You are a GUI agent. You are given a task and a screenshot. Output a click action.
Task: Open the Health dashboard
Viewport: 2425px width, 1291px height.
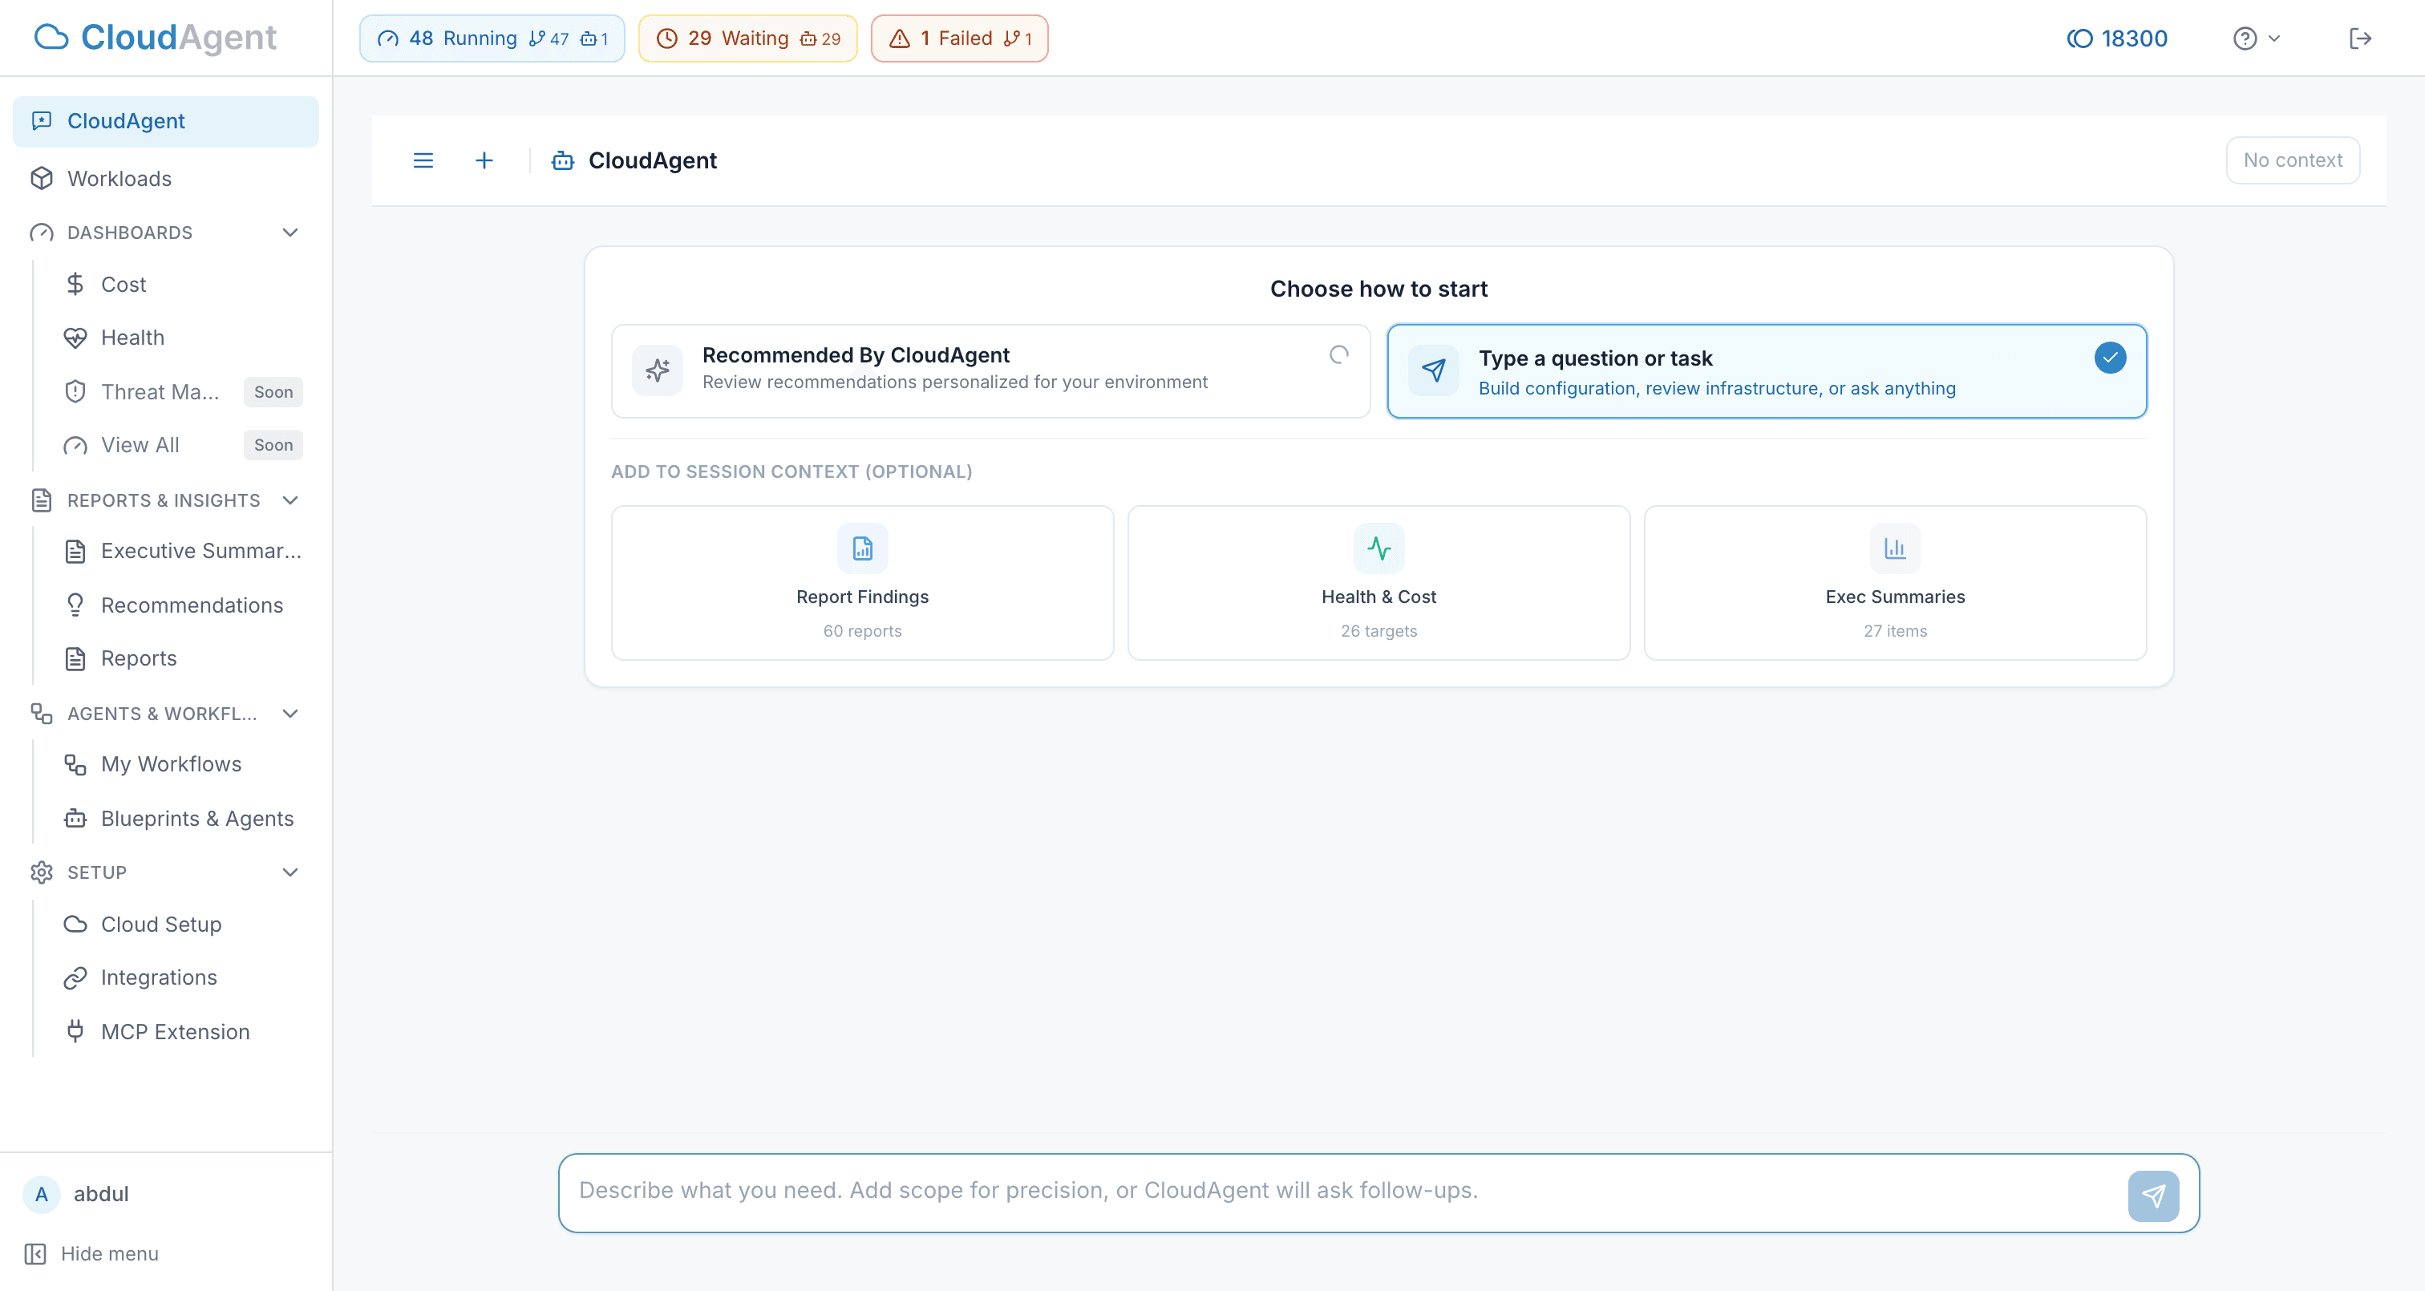click(132, 337)
